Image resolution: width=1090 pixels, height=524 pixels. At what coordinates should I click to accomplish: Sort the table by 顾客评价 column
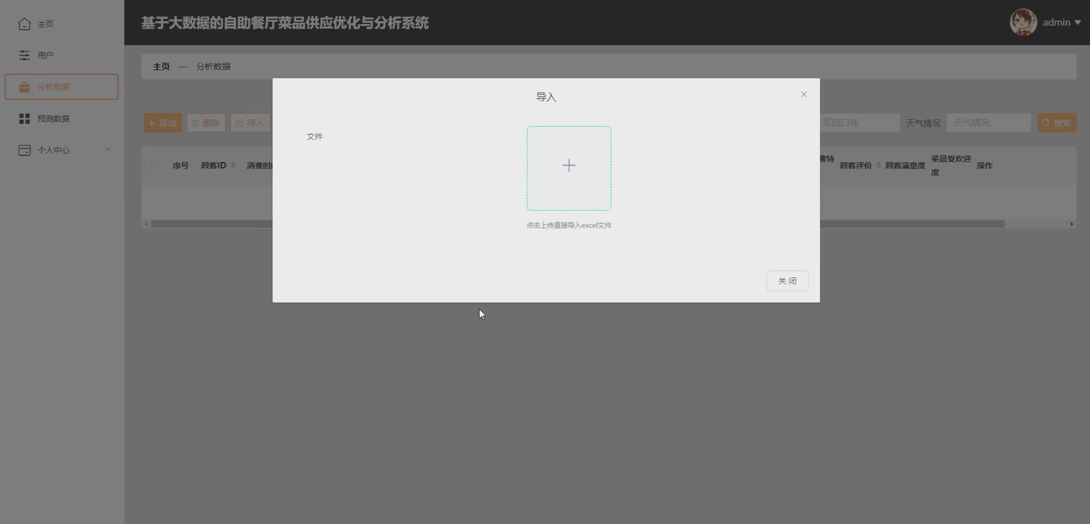point(878,165)
